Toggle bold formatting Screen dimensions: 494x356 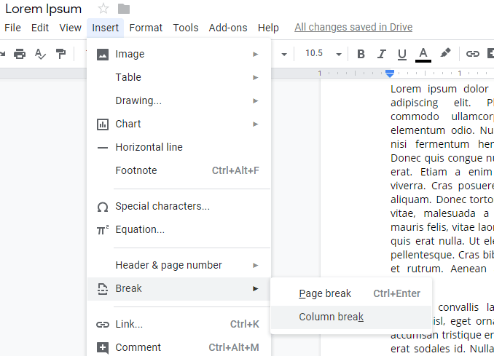(x=361, y=53)
